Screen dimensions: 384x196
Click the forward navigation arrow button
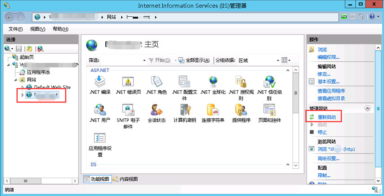point(21,17)
